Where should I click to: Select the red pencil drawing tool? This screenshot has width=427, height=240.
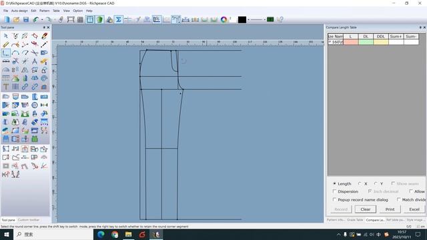[44, 36]
